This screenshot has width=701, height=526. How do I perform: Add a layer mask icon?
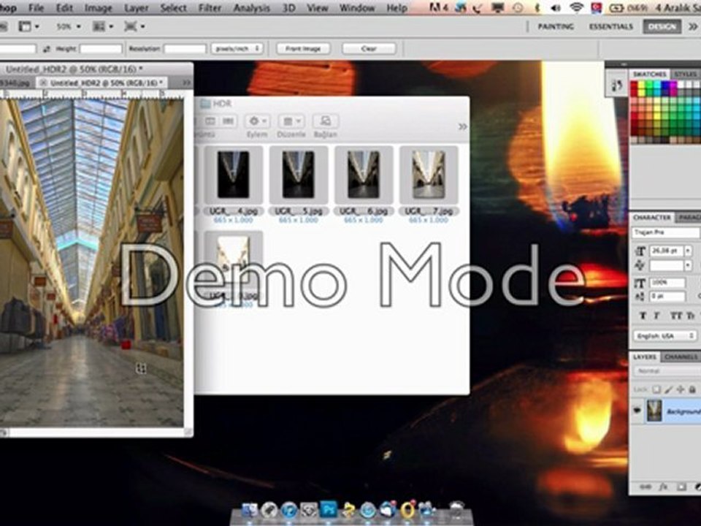[681, 487]
